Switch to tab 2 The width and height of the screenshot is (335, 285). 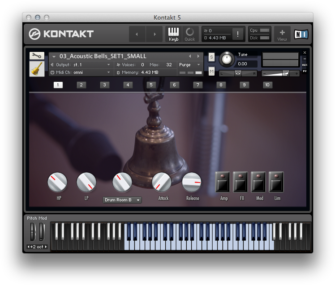81,85
